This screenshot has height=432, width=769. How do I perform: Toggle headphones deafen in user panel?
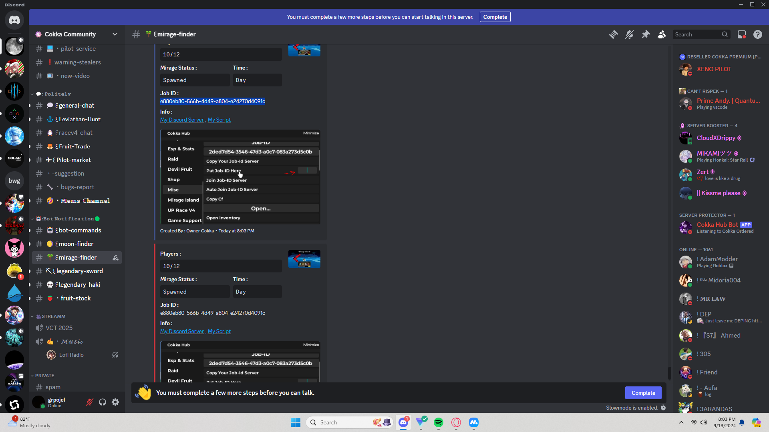tap(103, 402)
